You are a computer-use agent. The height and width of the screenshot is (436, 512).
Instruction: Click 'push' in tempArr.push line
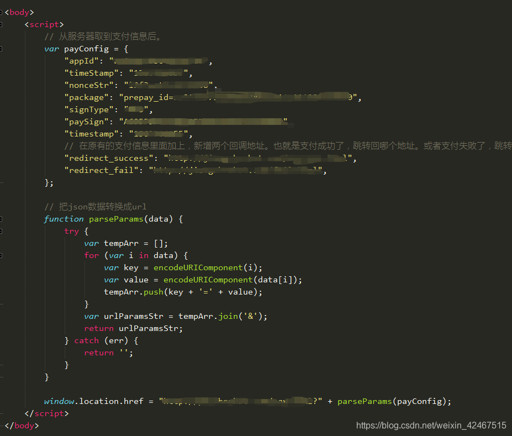(154, 292)
